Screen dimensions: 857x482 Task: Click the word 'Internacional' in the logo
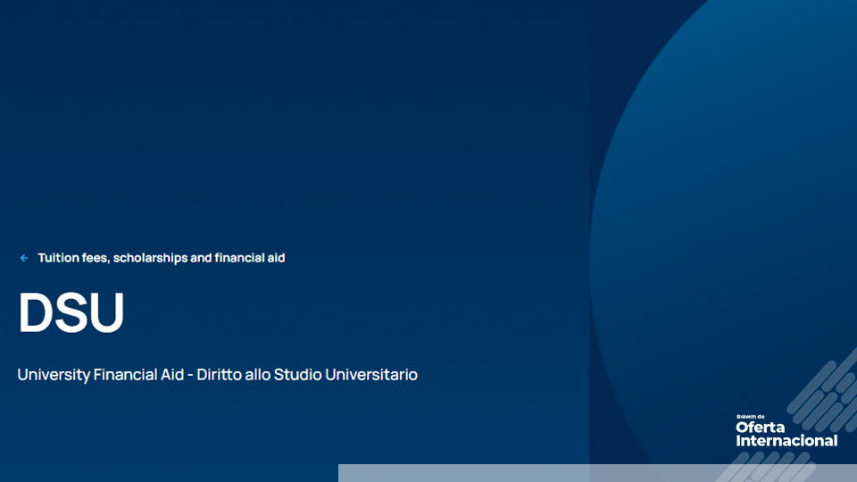pos(786,441)
